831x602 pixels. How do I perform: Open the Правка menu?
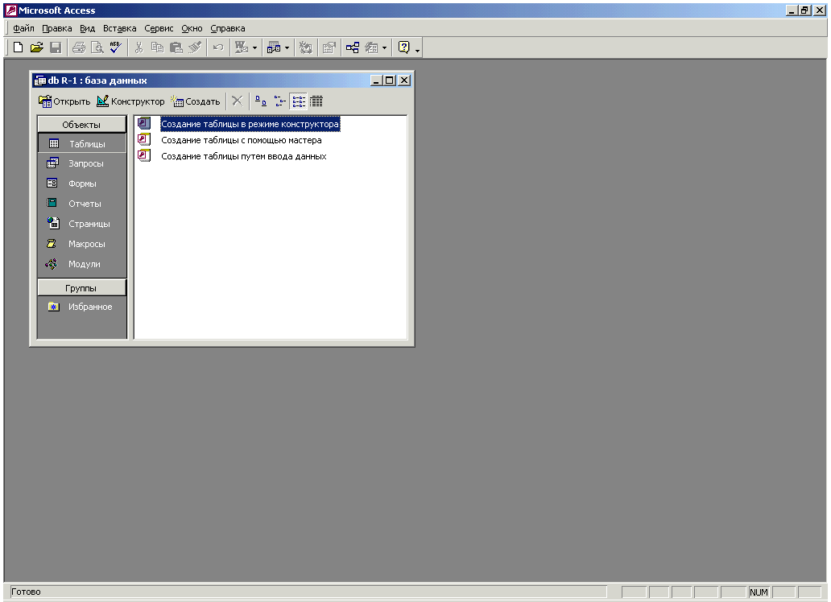(x=56, y=28)
